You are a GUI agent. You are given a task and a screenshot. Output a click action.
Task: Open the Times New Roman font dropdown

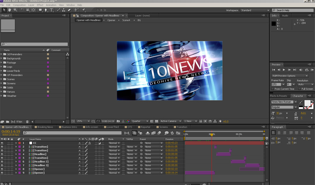(x=284, y=102)
